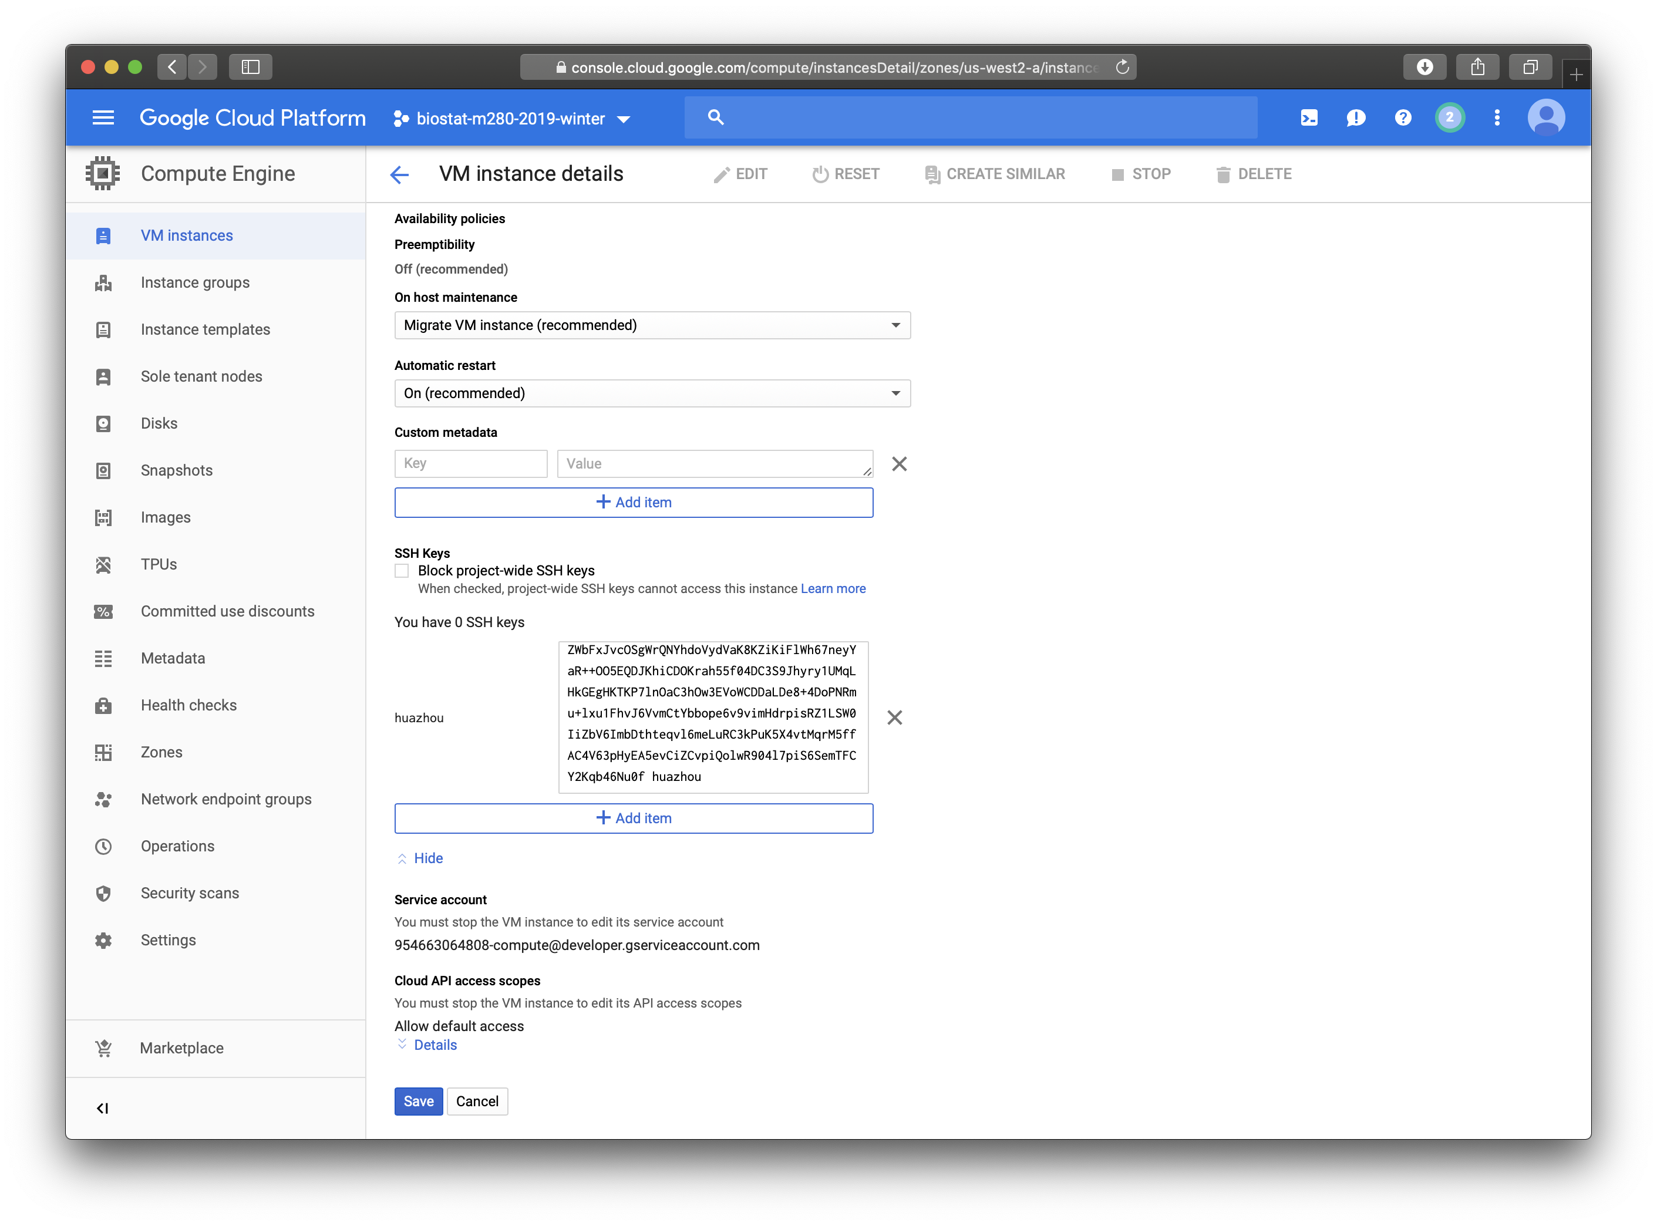The image size is (1657, 1226).
Task: Open On host maintenance dropdown
Action: coord(652,325)
